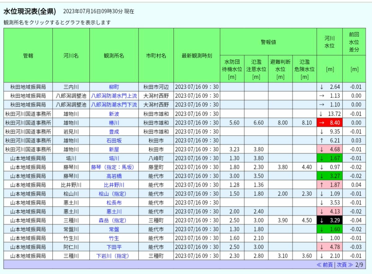Click the red 8.40 water level cell
372x274 pixels.
point(330,123)
